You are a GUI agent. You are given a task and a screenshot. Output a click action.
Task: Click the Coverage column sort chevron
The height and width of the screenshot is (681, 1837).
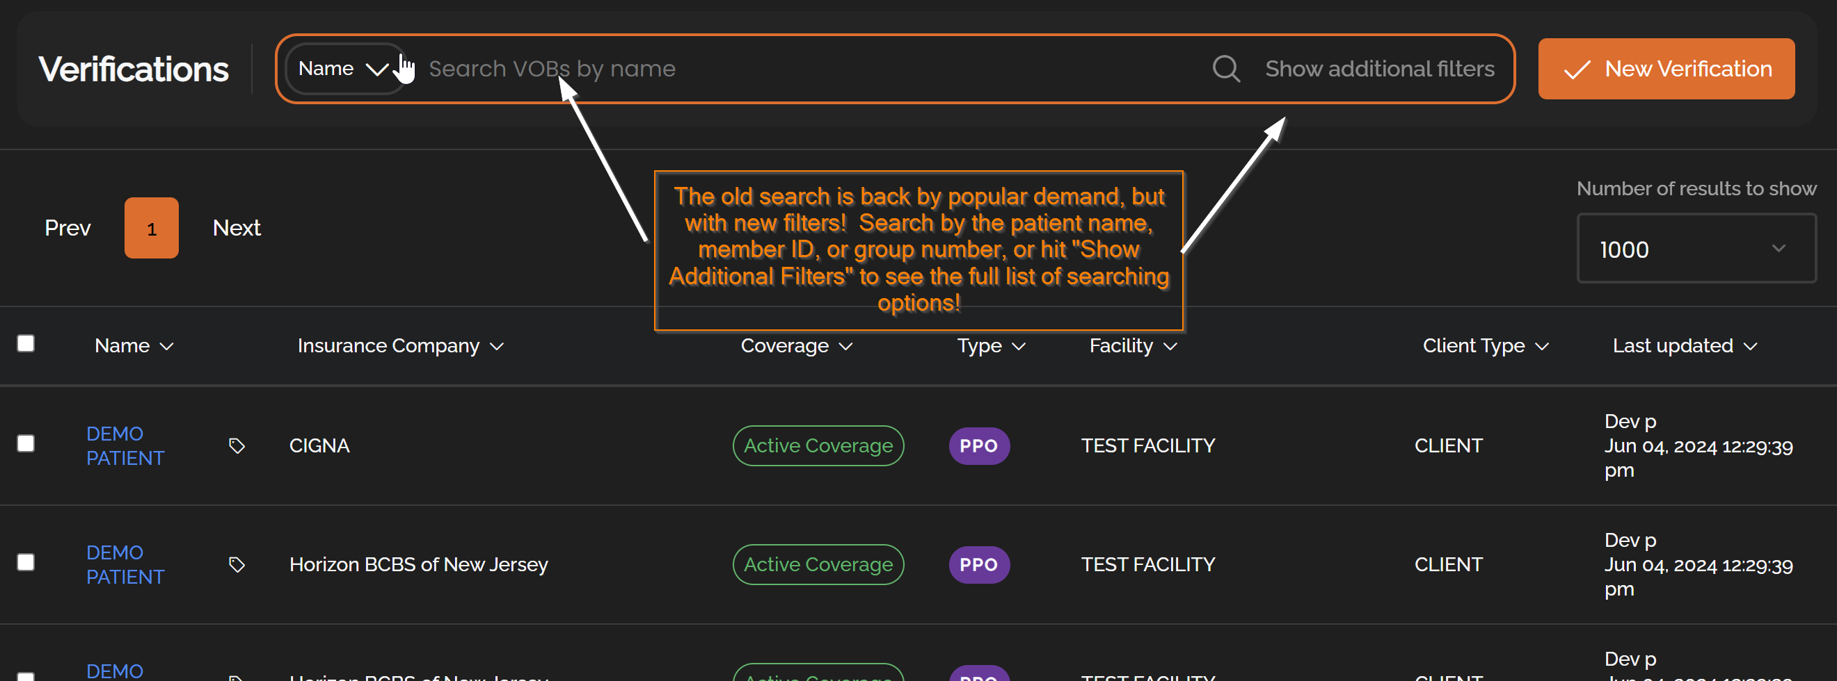point(845,347)
